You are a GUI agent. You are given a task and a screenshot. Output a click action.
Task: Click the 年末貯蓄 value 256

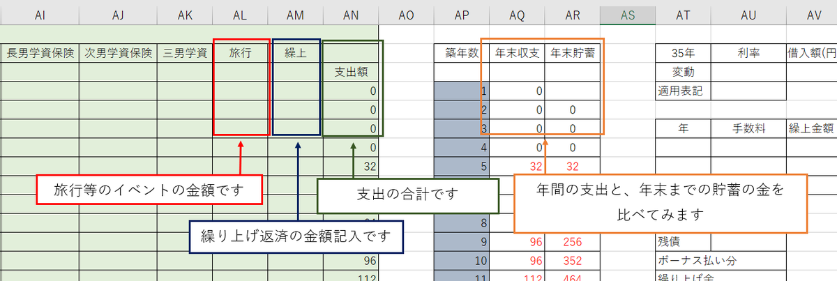click(x=573, y=242)
